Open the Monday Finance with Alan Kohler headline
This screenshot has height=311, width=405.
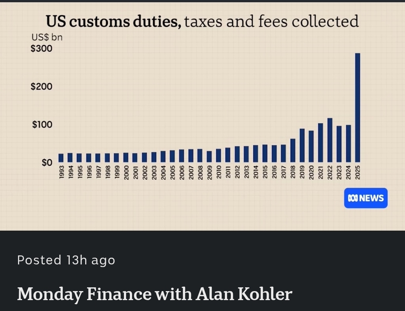(154, 294)
